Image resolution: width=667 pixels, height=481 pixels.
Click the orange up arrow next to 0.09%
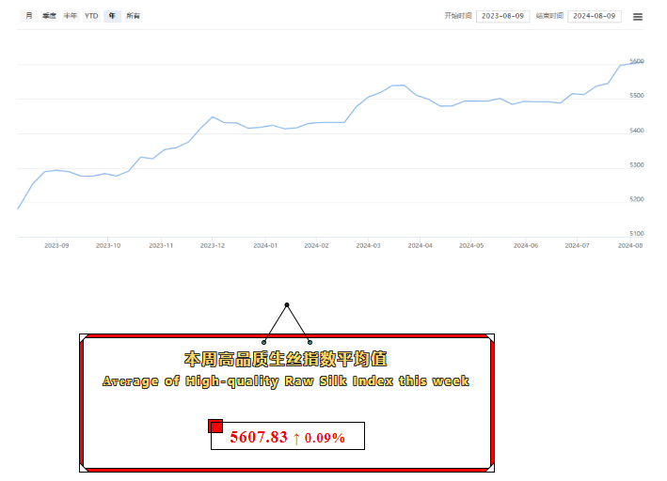coord(295,437)
